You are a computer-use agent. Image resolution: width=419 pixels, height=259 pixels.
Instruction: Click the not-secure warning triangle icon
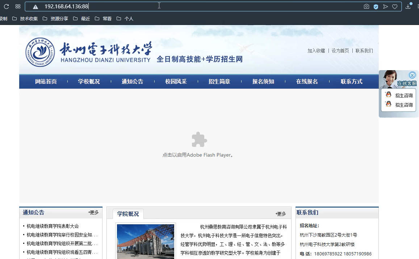pos(35,7)
